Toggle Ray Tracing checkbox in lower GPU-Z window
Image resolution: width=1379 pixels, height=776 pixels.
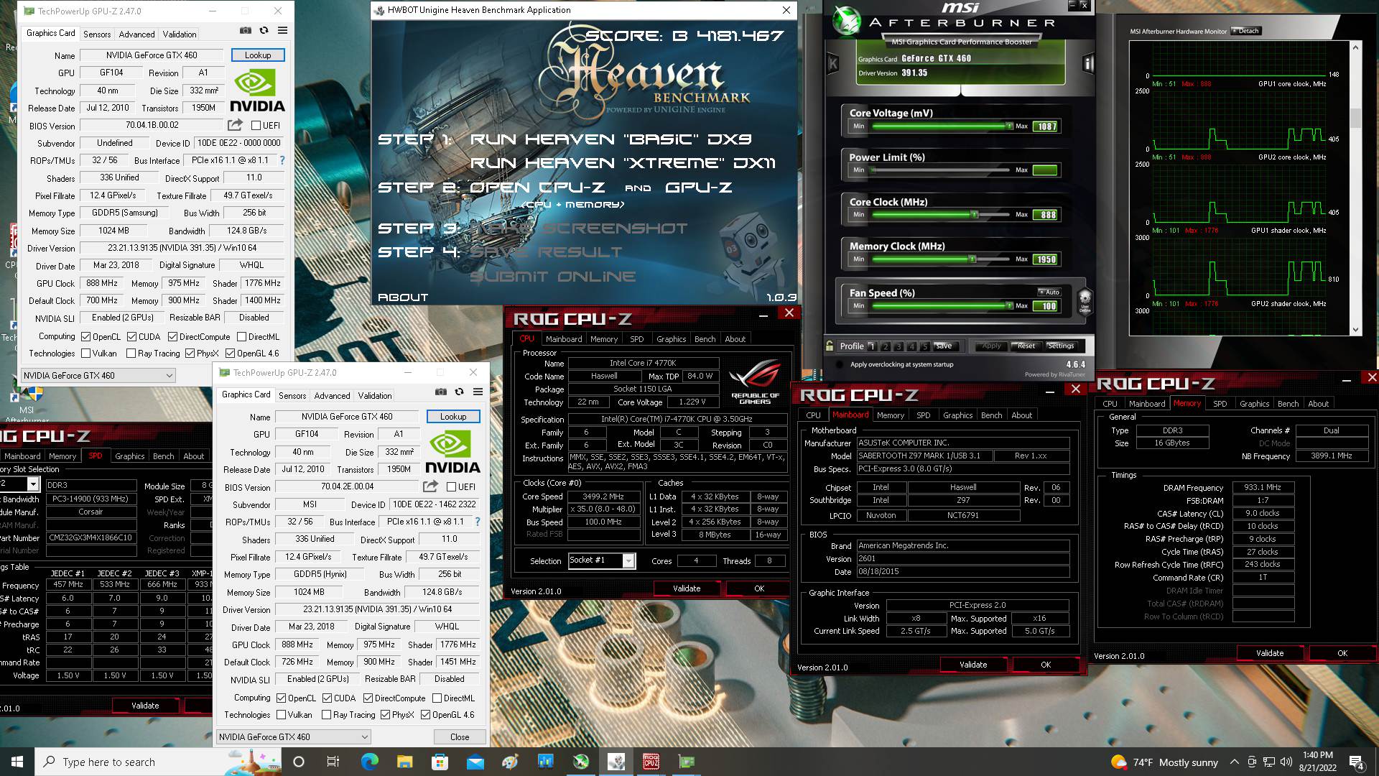tap(326, 715)
